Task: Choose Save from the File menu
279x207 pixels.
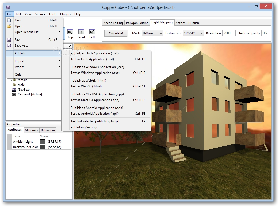Action: coord(34,40)
